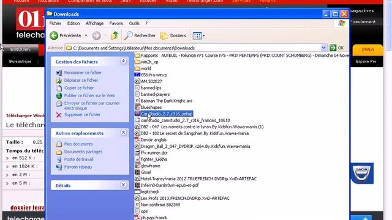
Task: Click Déplacer ce fichier
Action: 81,80
